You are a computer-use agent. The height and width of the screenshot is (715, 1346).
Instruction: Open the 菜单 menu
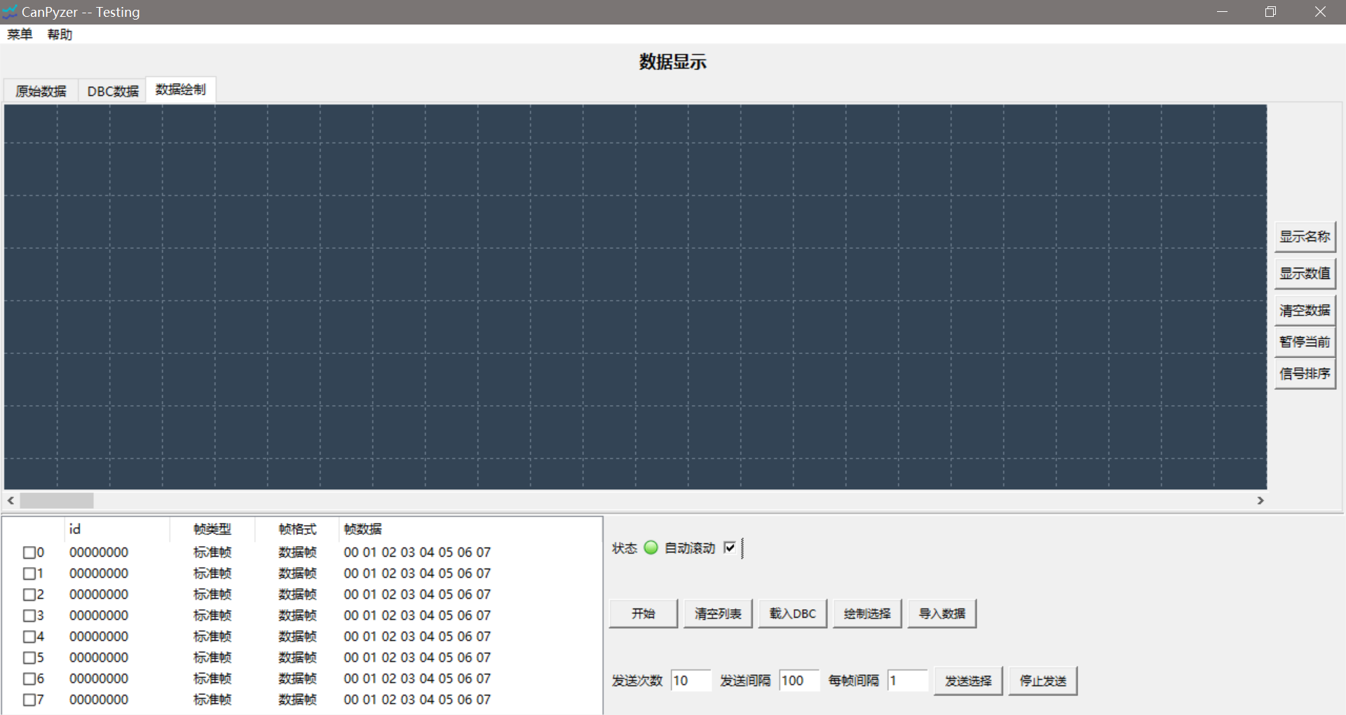(20, 34)
